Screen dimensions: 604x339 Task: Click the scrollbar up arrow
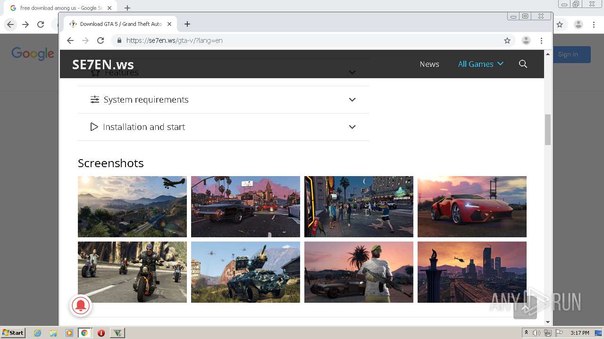tap(548, 54)
